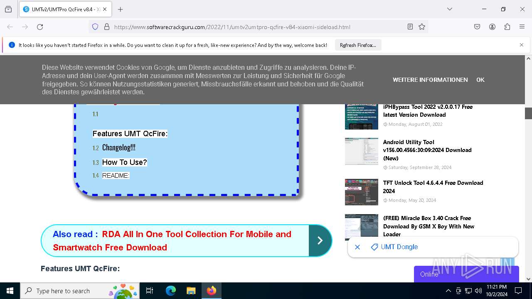Toggle reader view

click(x=410, y=27)
